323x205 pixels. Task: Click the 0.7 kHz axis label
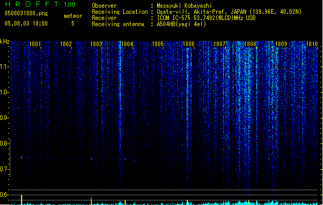pyautogui.click(x=4, y=169)
